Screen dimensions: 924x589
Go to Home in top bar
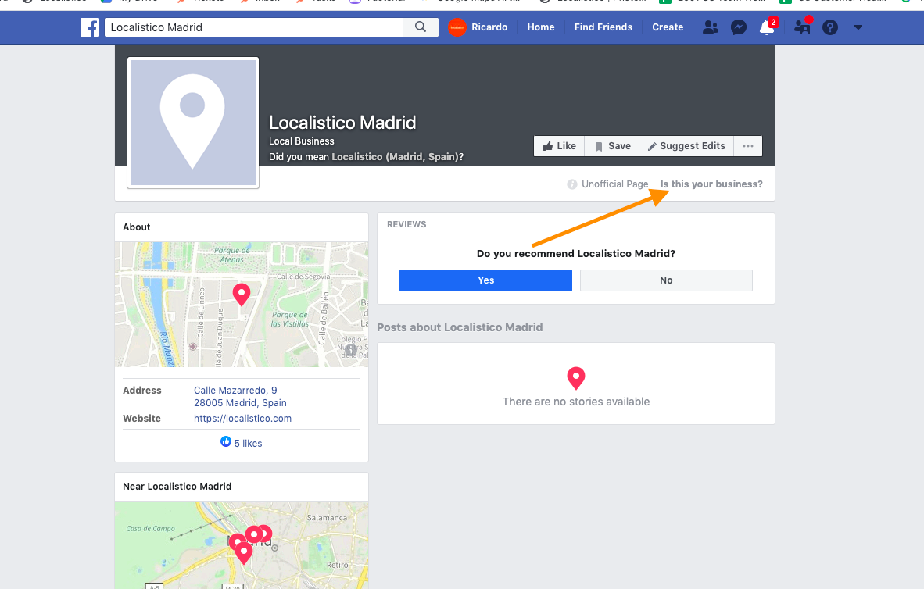point(540,27)
